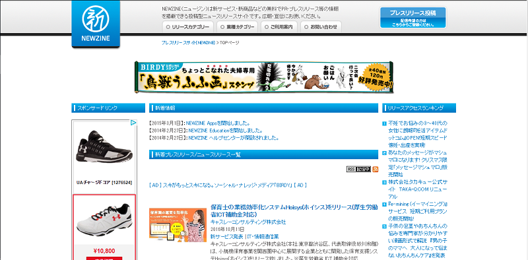Image resolution: width=528 pixels, height=260 pixels.
Task: Open the NEWZINE ヘルプセンター announcement link
Action: pos(233,138)
